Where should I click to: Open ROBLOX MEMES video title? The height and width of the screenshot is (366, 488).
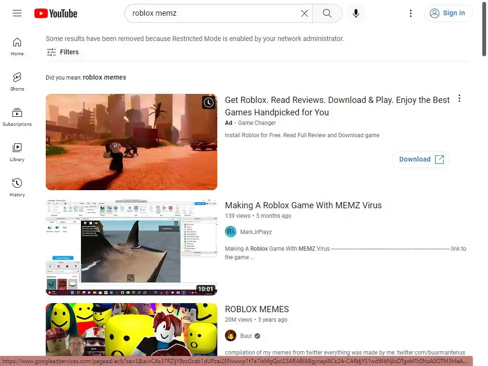(x=257, y=309)
